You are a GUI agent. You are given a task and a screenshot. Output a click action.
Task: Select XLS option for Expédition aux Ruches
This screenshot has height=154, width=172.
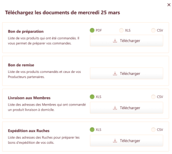(x=92, y=130)
